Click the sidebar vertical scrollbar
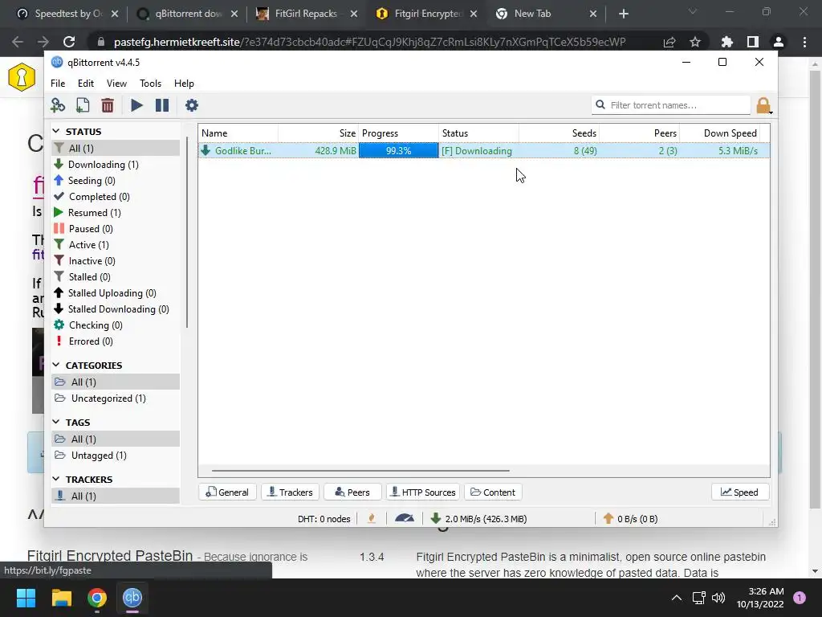The width and height of the screenshot is (822, 617). pyautogui.click(x=187, y=232)
